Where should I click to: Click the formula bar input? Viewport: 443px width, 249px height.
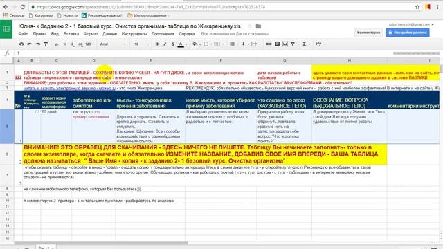point(204,53)
